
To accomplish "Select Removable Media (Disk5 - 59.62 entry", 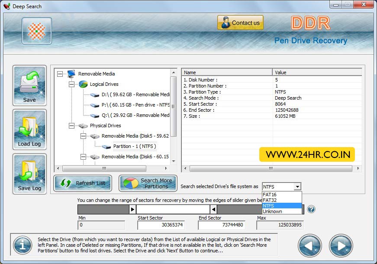I will 135,136.
